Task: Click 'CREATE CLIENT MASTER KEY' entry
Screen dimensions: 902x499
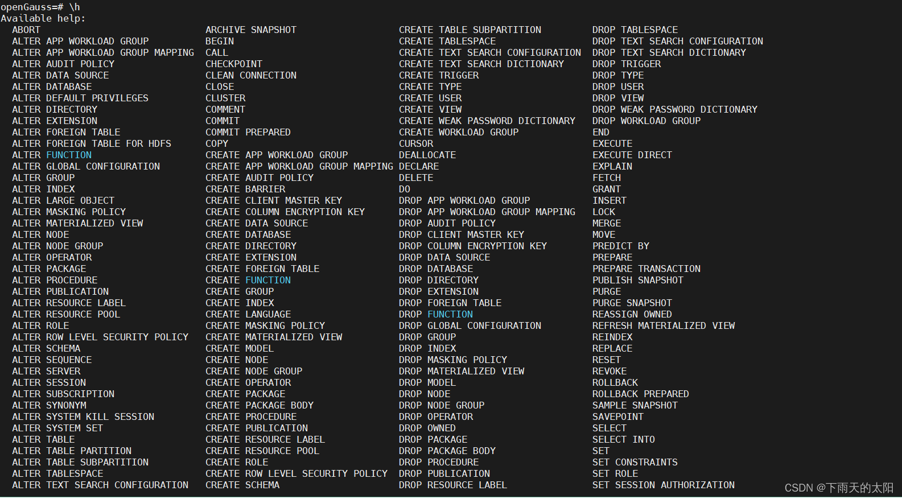Action: (x=274, y=200)
